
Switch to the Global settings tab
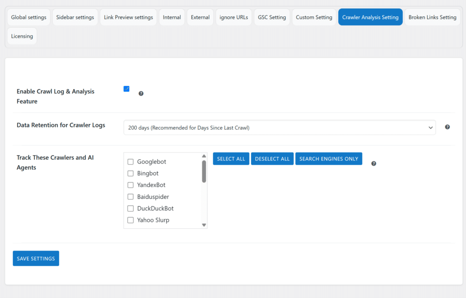(28, 17)
